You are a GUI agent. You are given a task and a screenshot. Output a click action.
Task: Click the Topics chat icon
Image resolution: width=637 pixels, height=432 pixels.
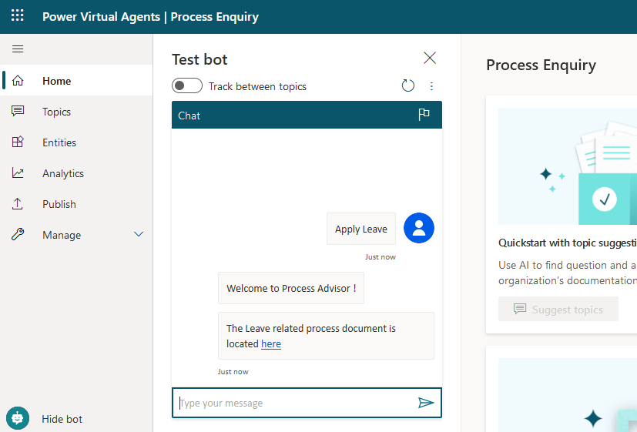point(18,111)
